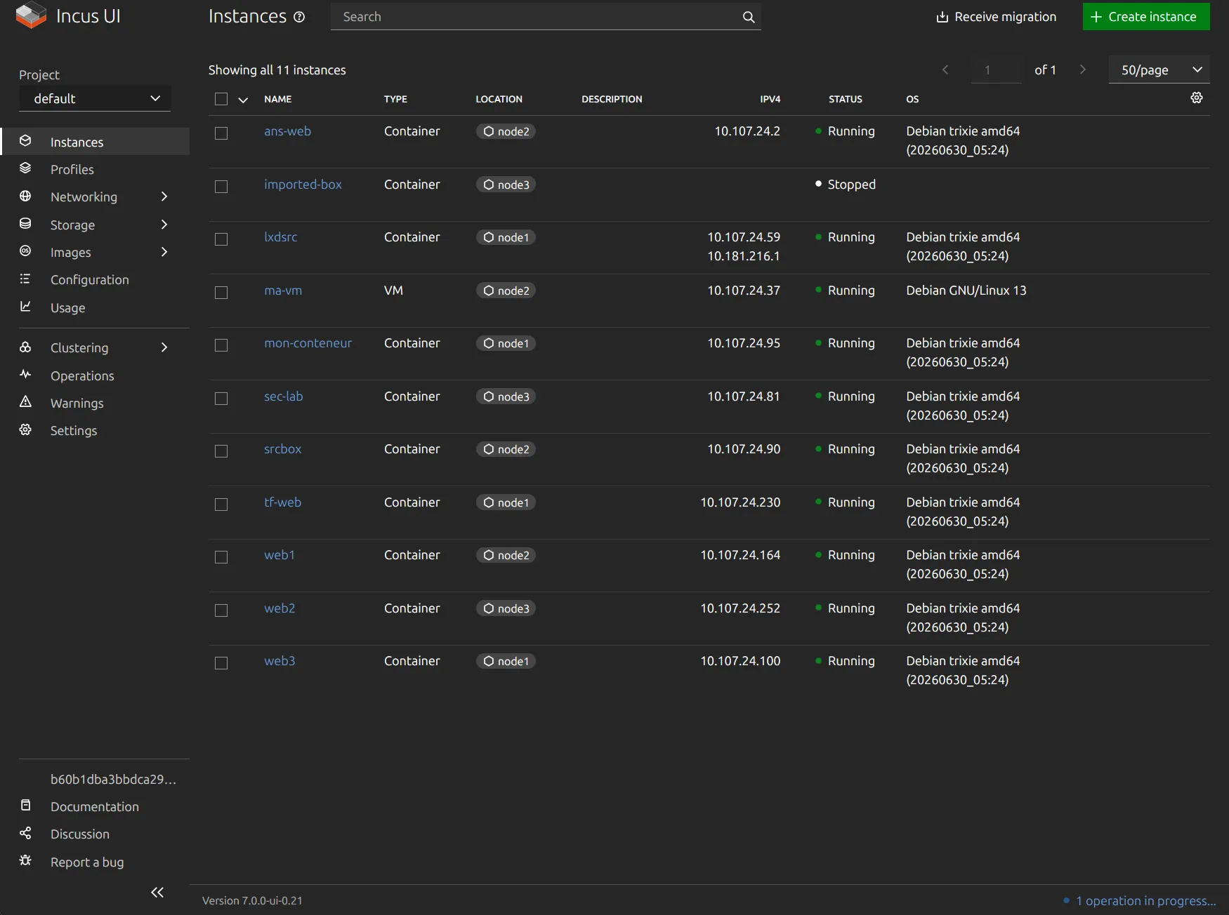Image resolution: width=1229 pixels, height=915 pixels.
Task: Click the b60b1dba3bbdca29… fingerprint entry
Action: point(113,779)
